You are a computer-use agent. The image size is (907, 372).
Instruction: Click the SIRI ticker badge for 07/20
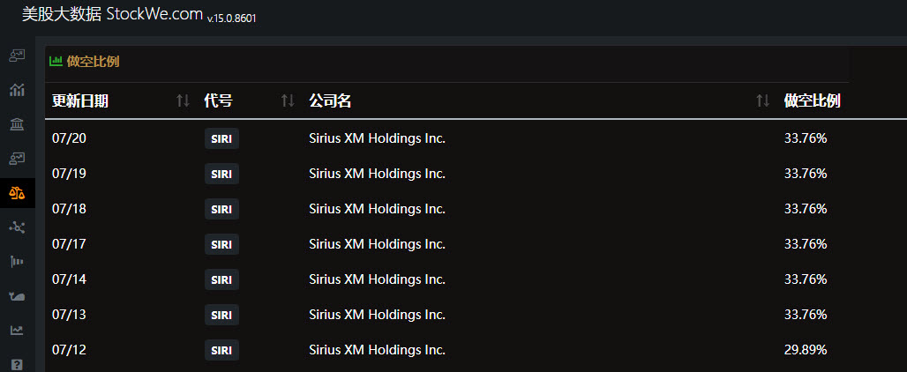point(221,138)
